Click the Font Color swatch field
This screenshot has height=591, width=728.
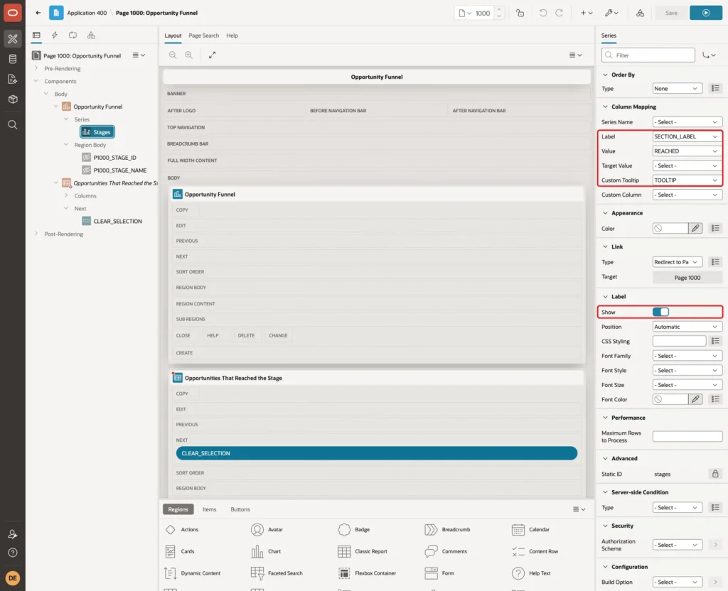(x=670, y=399)
